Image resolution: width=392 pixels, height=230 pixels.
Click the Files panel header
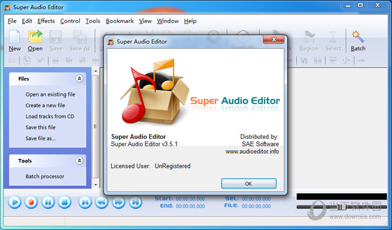pos(48,79)
